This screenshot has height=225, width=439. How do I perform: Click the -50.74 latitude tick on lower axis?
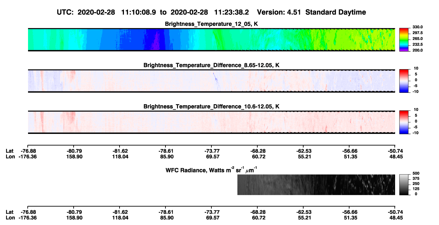(x=395, y=212)
